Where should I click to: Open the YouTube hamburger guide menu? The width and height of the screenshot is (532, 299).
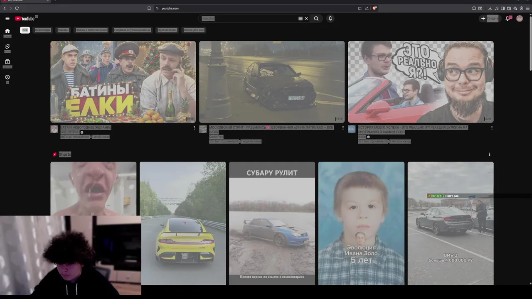7,18
